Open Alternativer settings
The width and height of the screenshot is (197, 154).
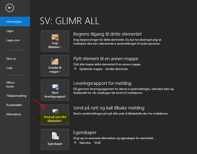point(14,114)
